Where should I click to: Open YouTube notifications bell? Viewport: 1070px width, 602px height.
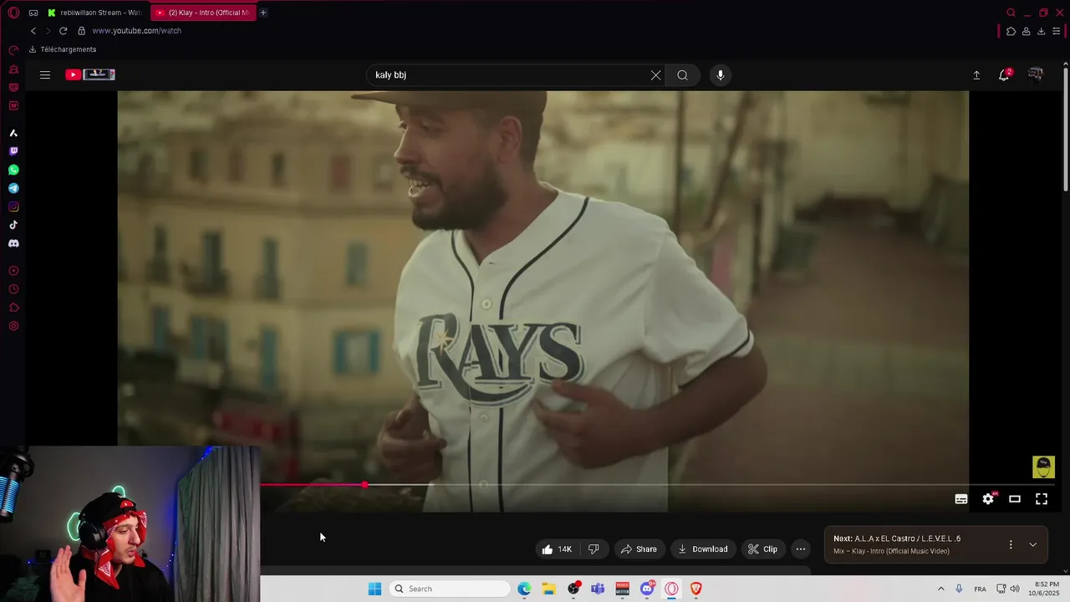pyautogui.click(x=1004, y=75)
